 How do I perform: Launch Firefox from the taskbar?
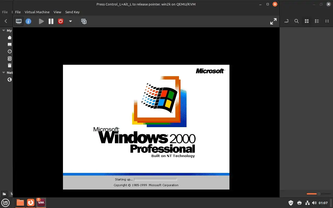pyautogui.click(x=31, y=203)
